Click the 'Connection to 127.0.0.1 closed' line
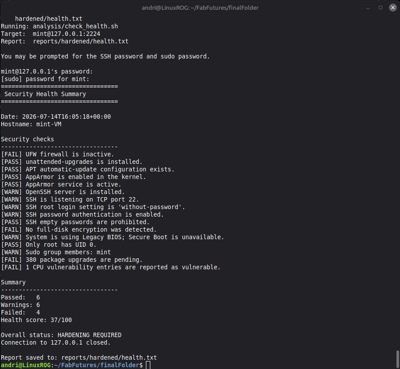 (55, 343)
